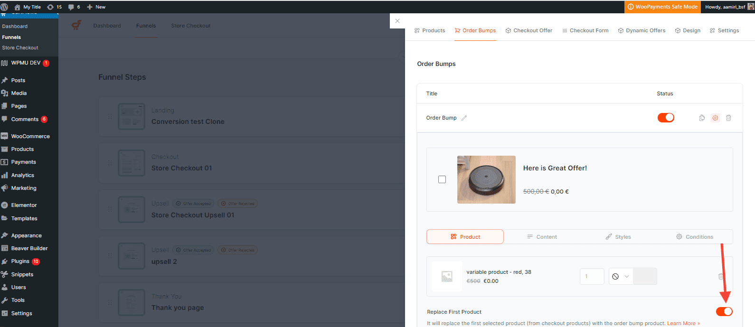This screenshot has height=327, width=755.
Task: Check the Here is Great Offer checkbox
Action: [442, 179]
